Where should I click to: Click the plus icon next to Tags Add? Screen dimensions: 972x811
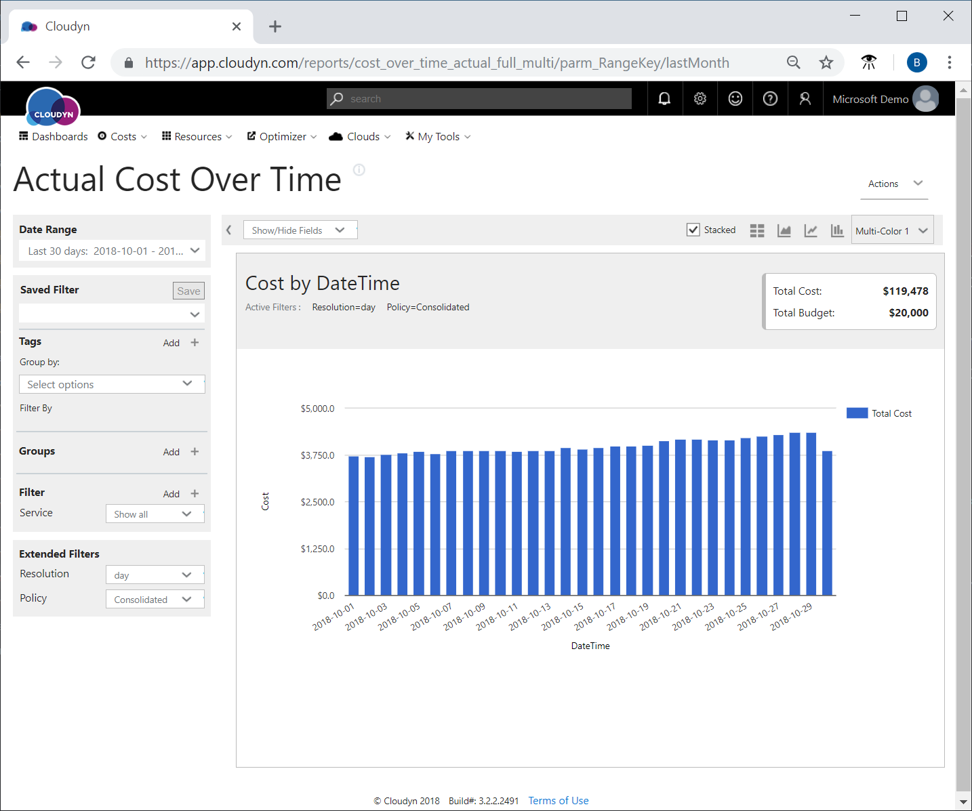click(x=195, y=343)
